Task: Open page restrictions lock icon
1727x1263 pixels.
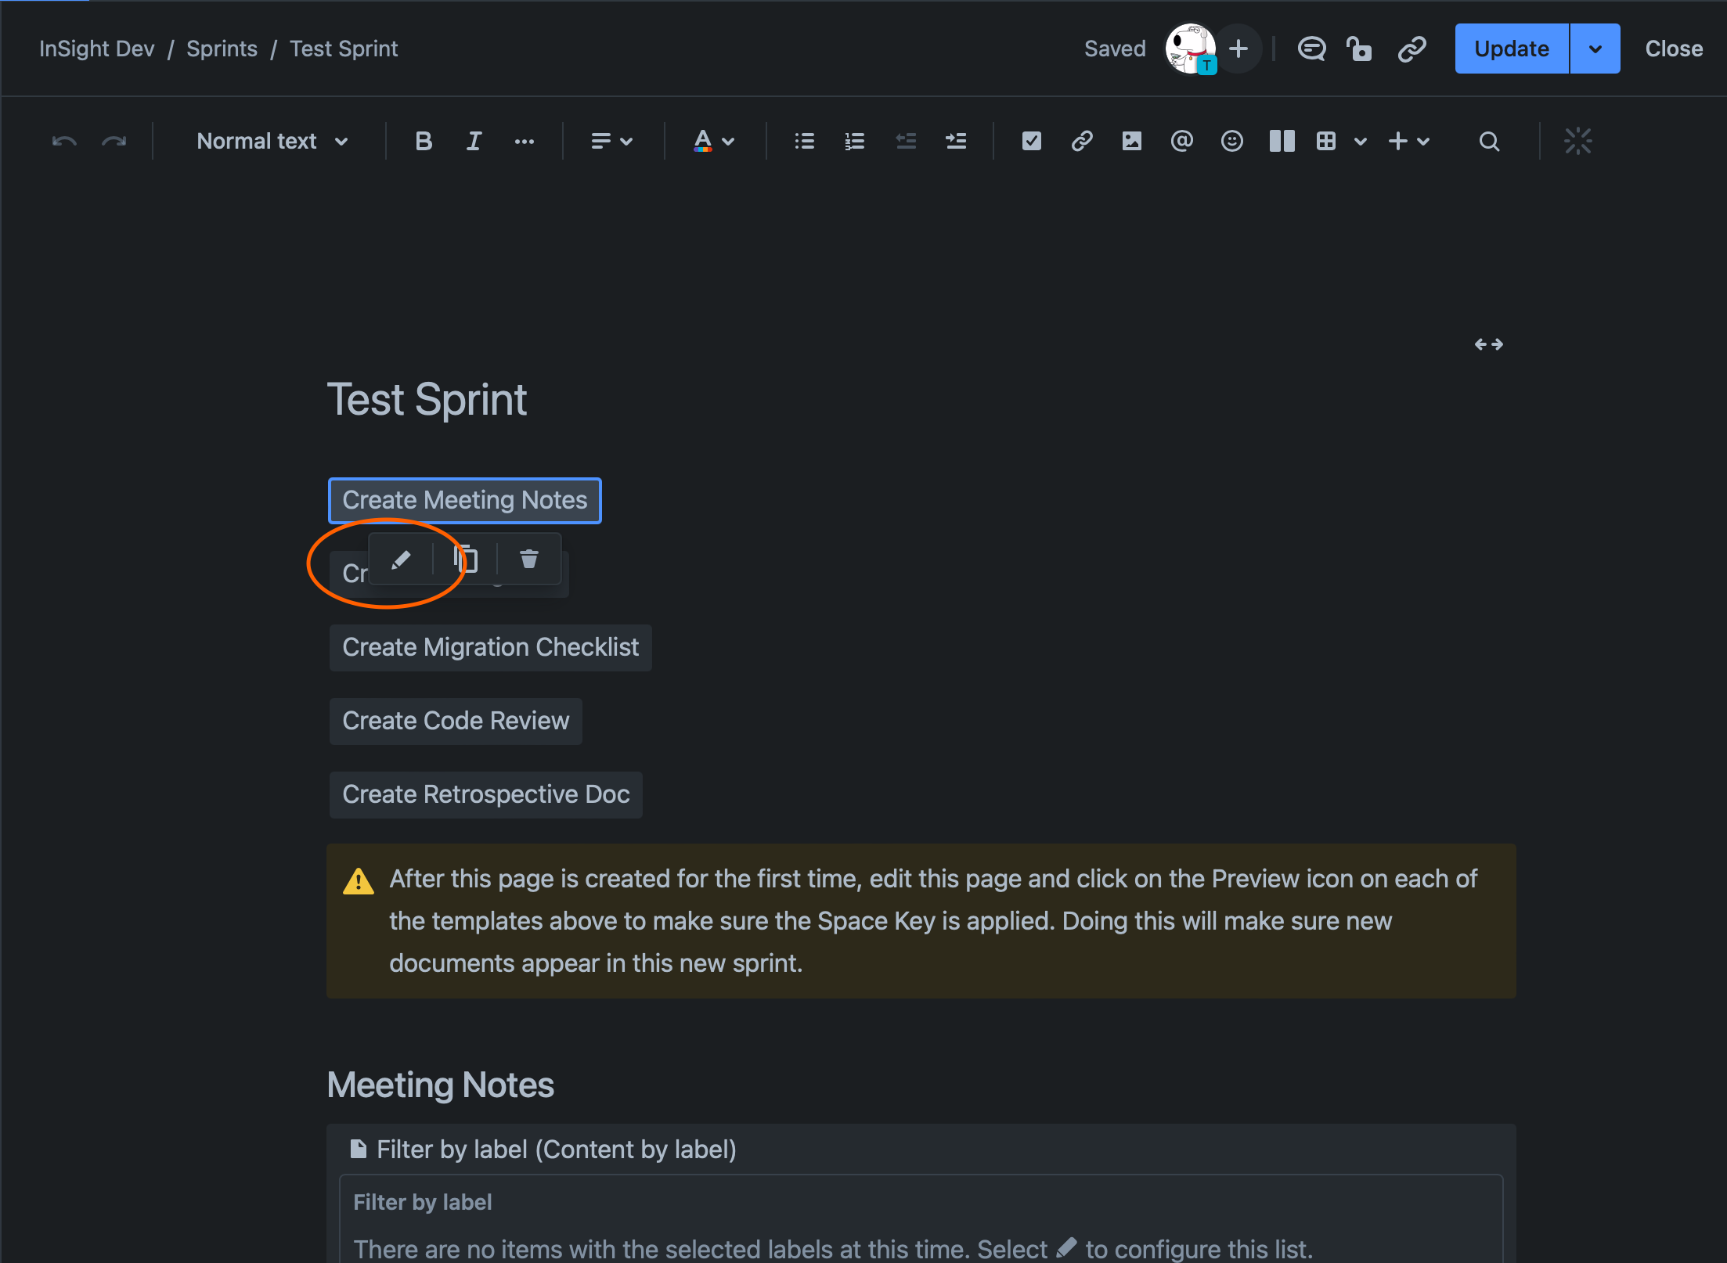Action: (1360, 49)
